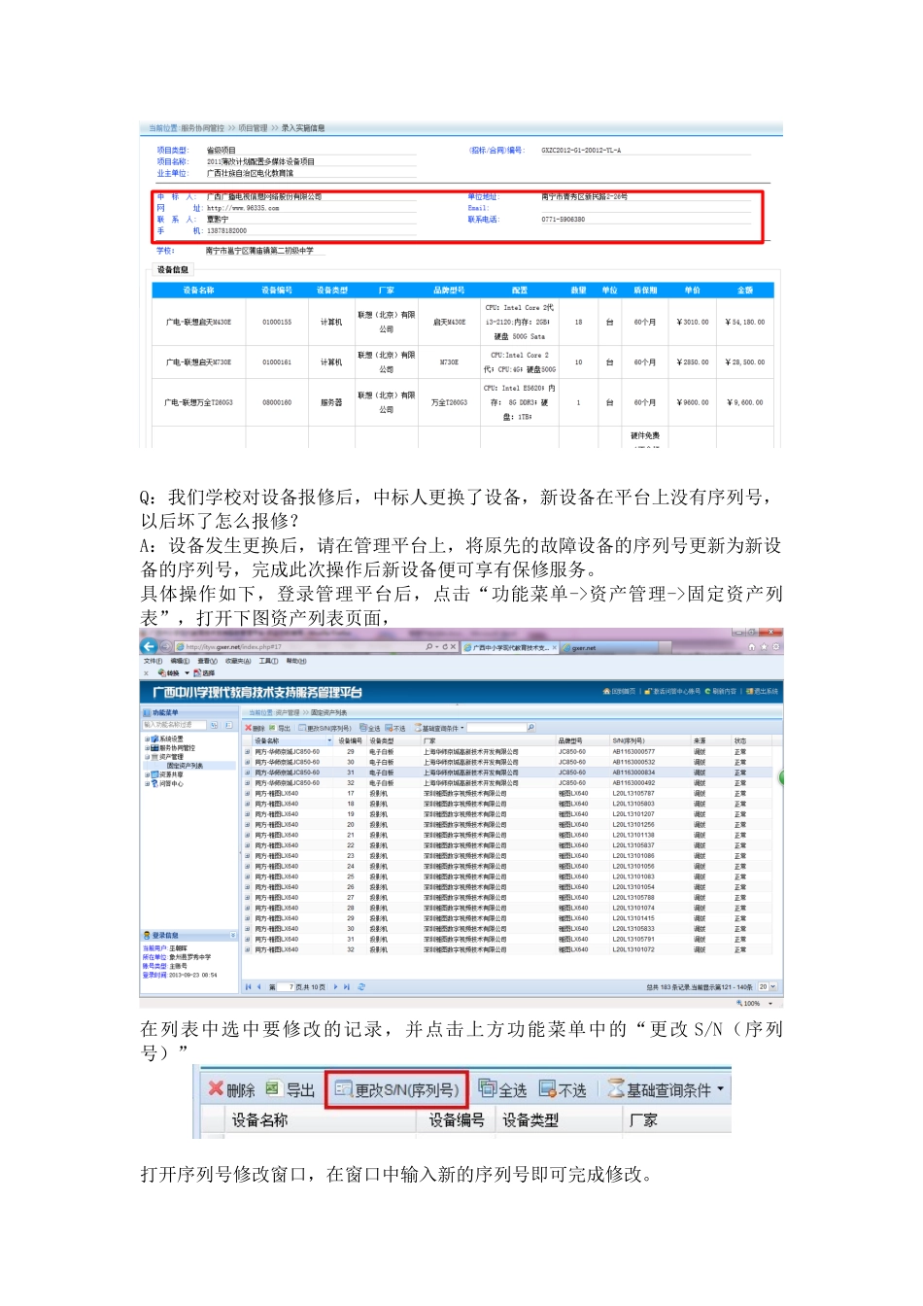This screenshot has width=923, height=1306.
Task: Click 全选 select-all icon in small toolbar
Action: point(363,727)
